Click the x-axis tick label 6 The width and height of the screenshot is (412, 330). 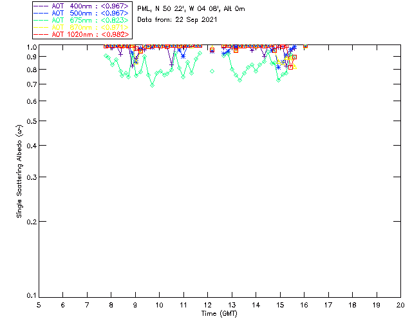[x=63, y=305]
